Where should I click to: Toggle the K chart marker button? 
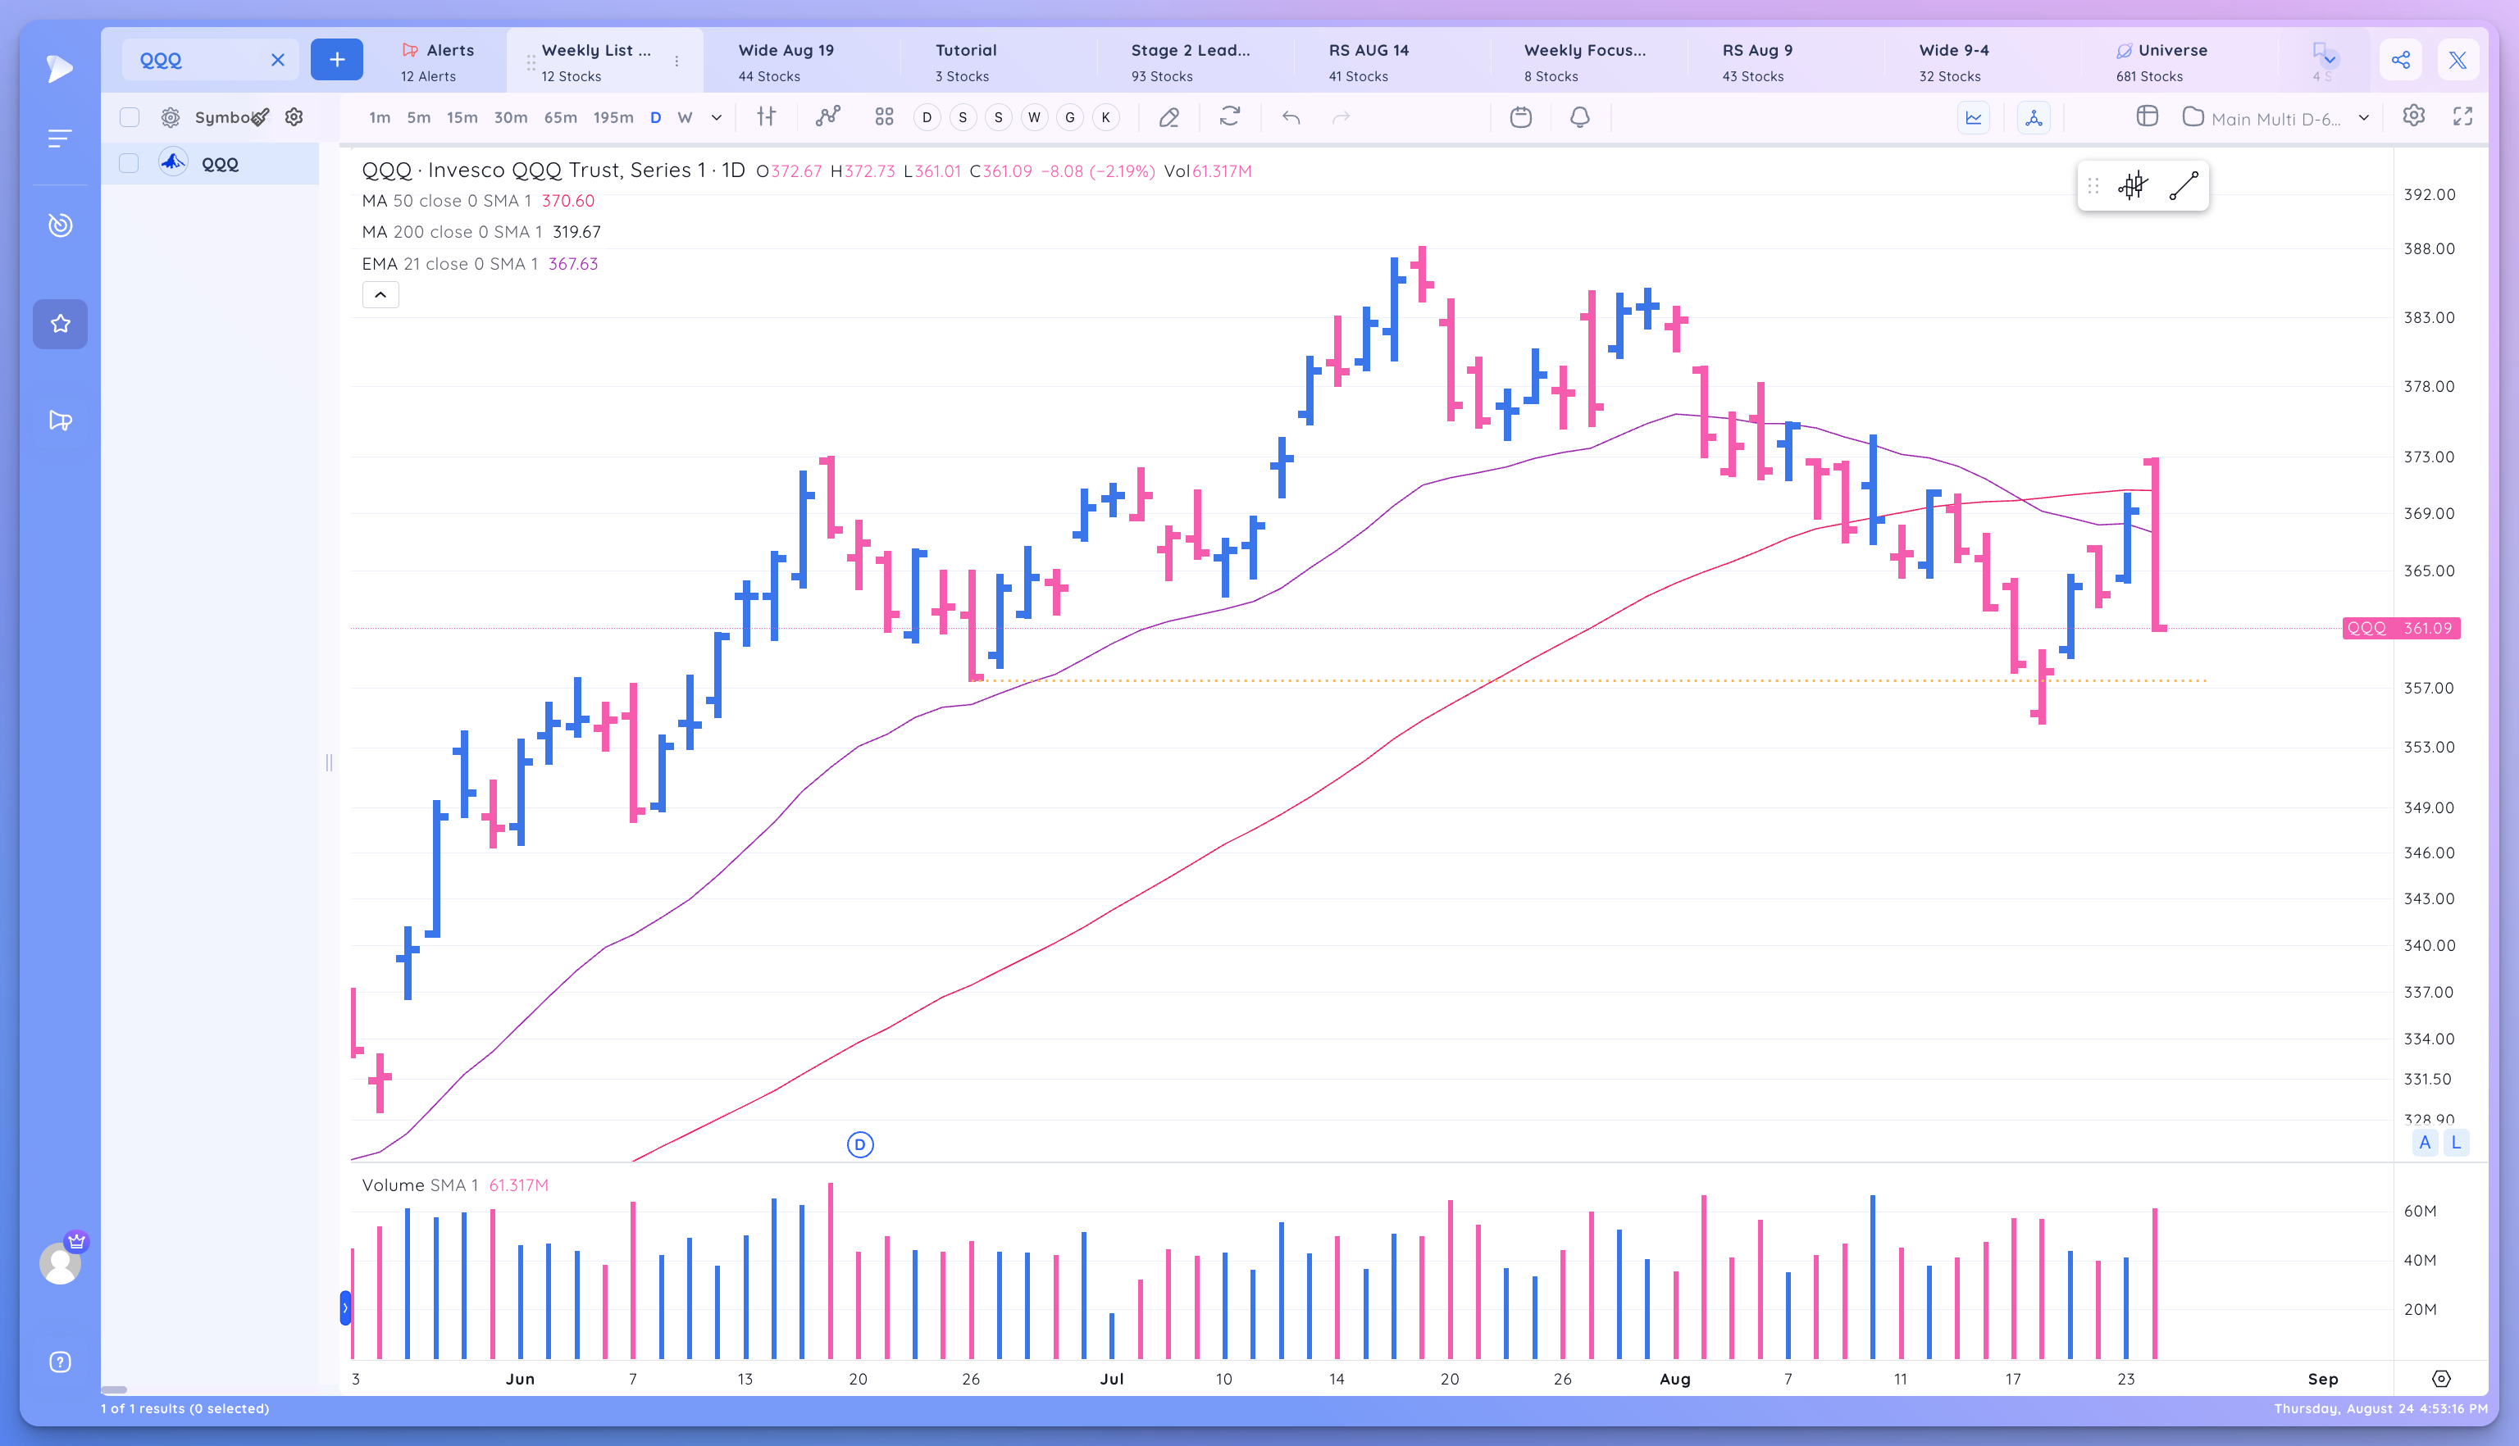pos(1105,117)
